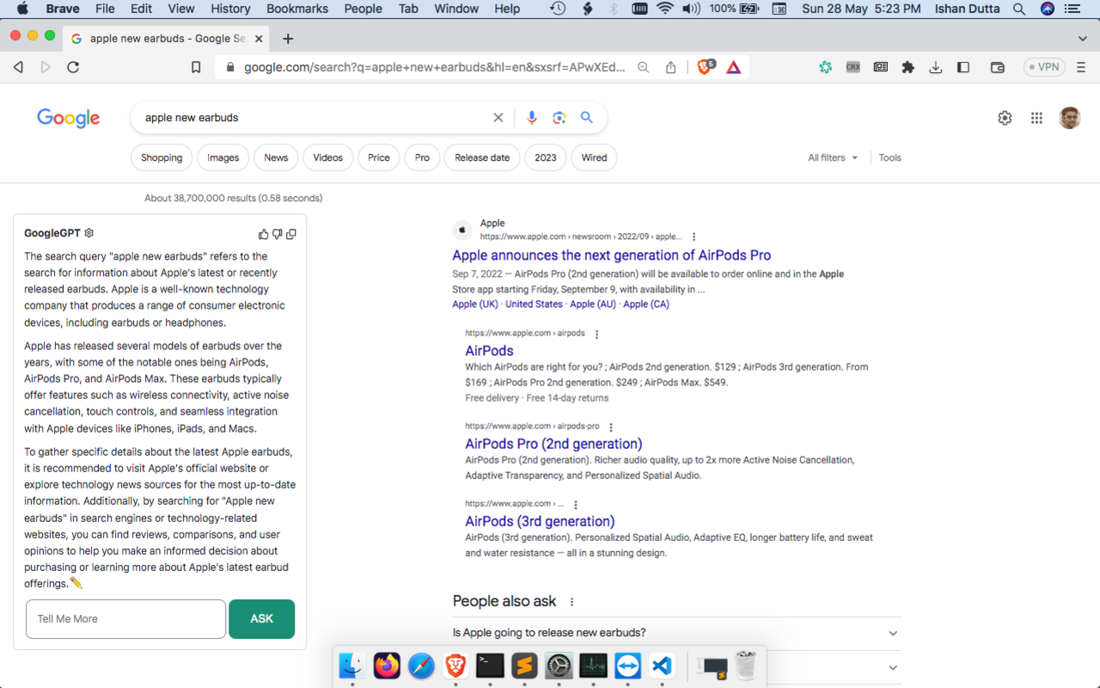The width and height of the screenshot is (1100, 688).
Task: Start a voice search with the microphone icon
Action: click(531, 117)
